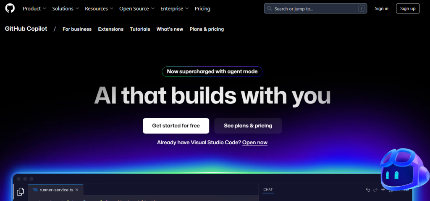Open the Product dropdown menu
This screenshot has width=430, height=201.
(x=34, y=8)
